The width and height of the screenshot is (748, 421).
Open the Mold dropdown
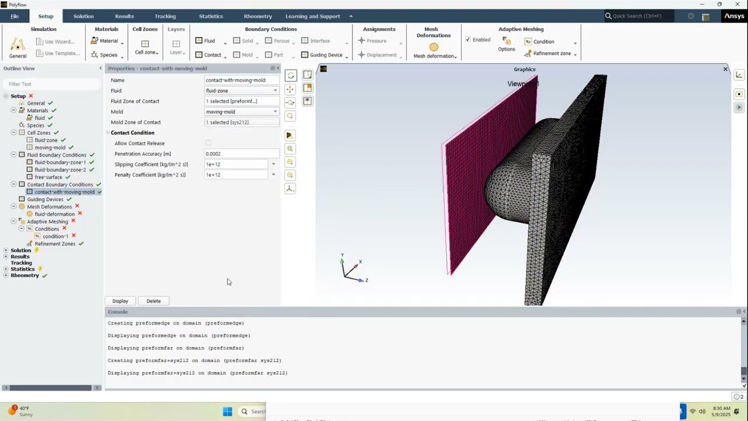coord(241,112)
